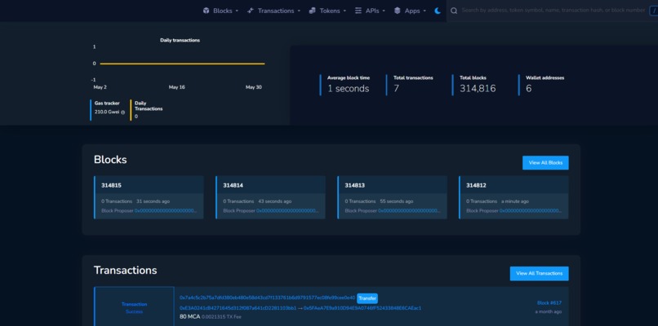Click the Apps stacked layers icon
This screenshot has width=658, height=326.
398,11
